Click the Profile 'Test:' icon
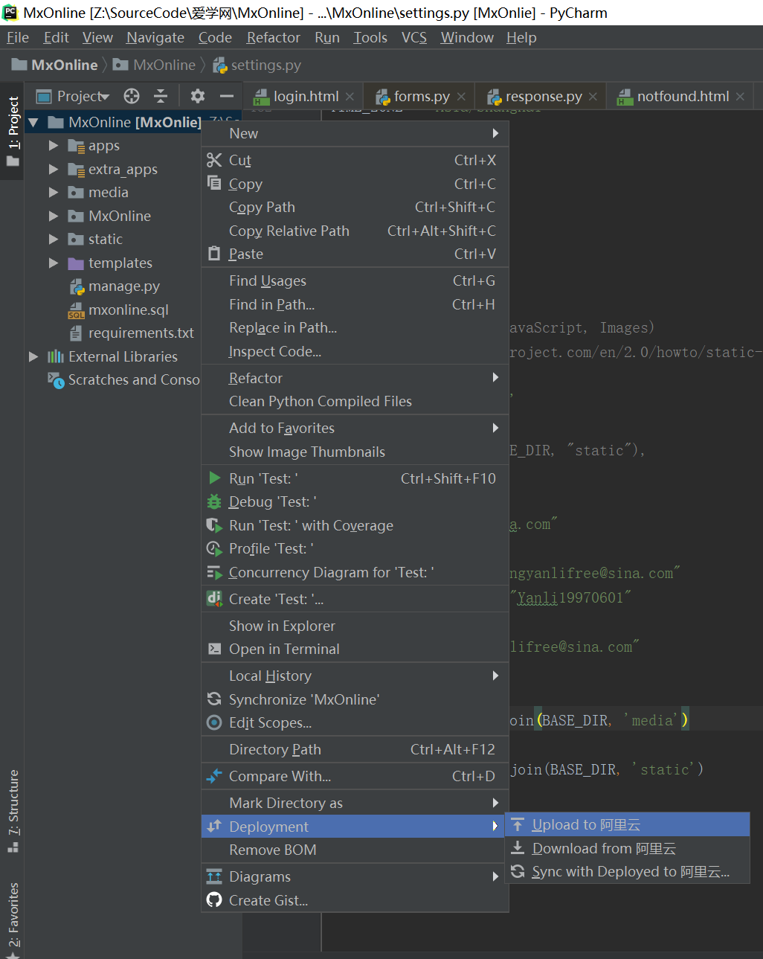Screen dimensions: 763x959 tap(214, 548)
